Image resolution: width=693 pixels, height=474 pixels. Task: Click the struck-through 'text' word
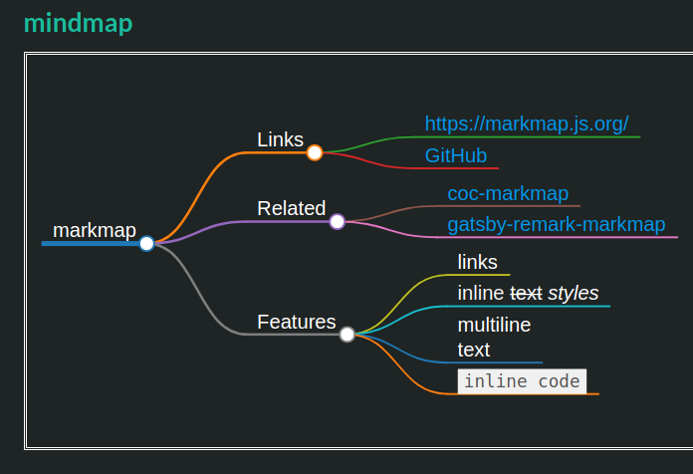(x=526, y=293)
